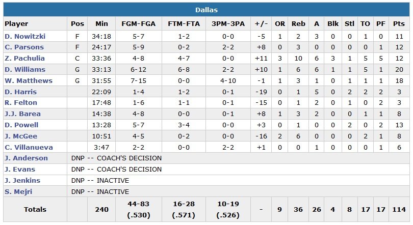
Task: Open C. Villanueva player page
Action: 27,147
